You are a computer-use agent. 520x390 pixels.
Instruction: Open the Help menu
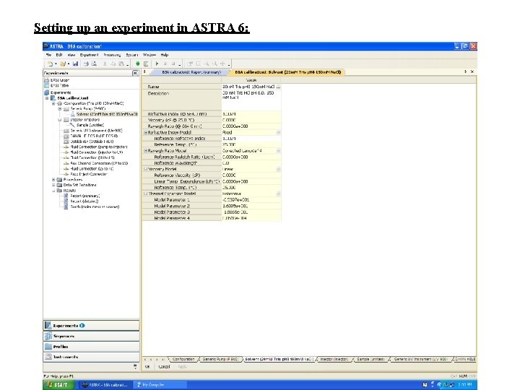click(165, 55)
